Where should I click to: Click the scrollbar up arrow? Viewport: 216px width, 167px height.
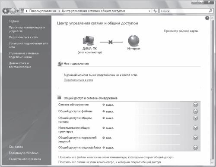[212, 18]
